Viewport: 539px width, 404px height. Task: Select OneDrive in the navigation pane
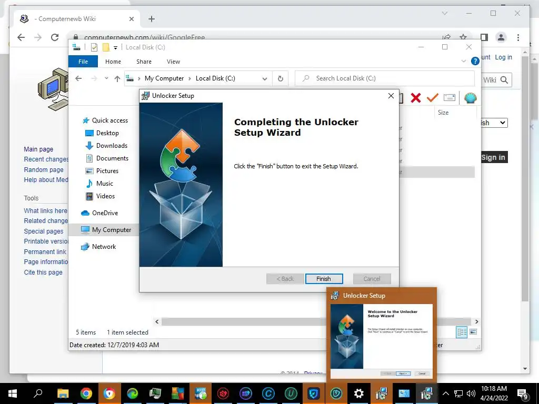point(99,213)
